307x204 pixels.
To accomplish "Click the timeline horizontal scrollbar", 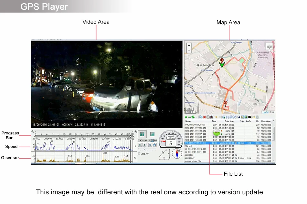I will click(84, 131).
